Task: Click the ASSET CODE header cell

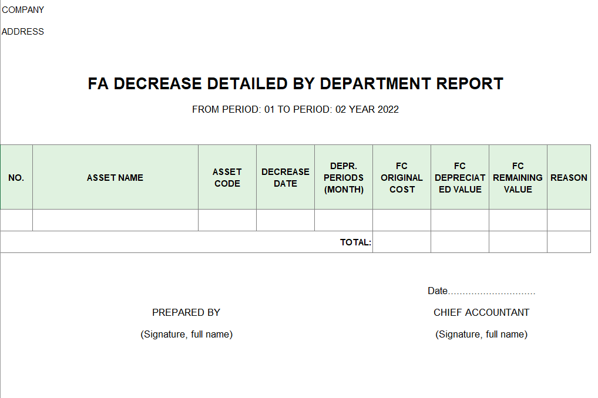Action: (x=227, y=178)
